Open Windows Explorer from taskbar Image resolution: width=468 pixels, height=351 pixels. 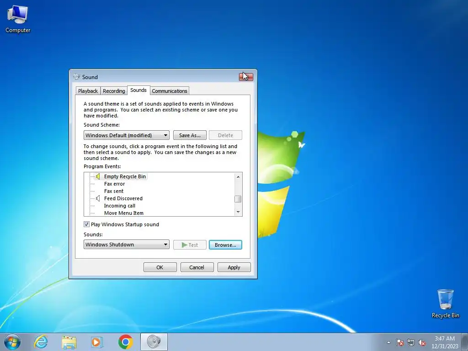[x=69, y=342]
